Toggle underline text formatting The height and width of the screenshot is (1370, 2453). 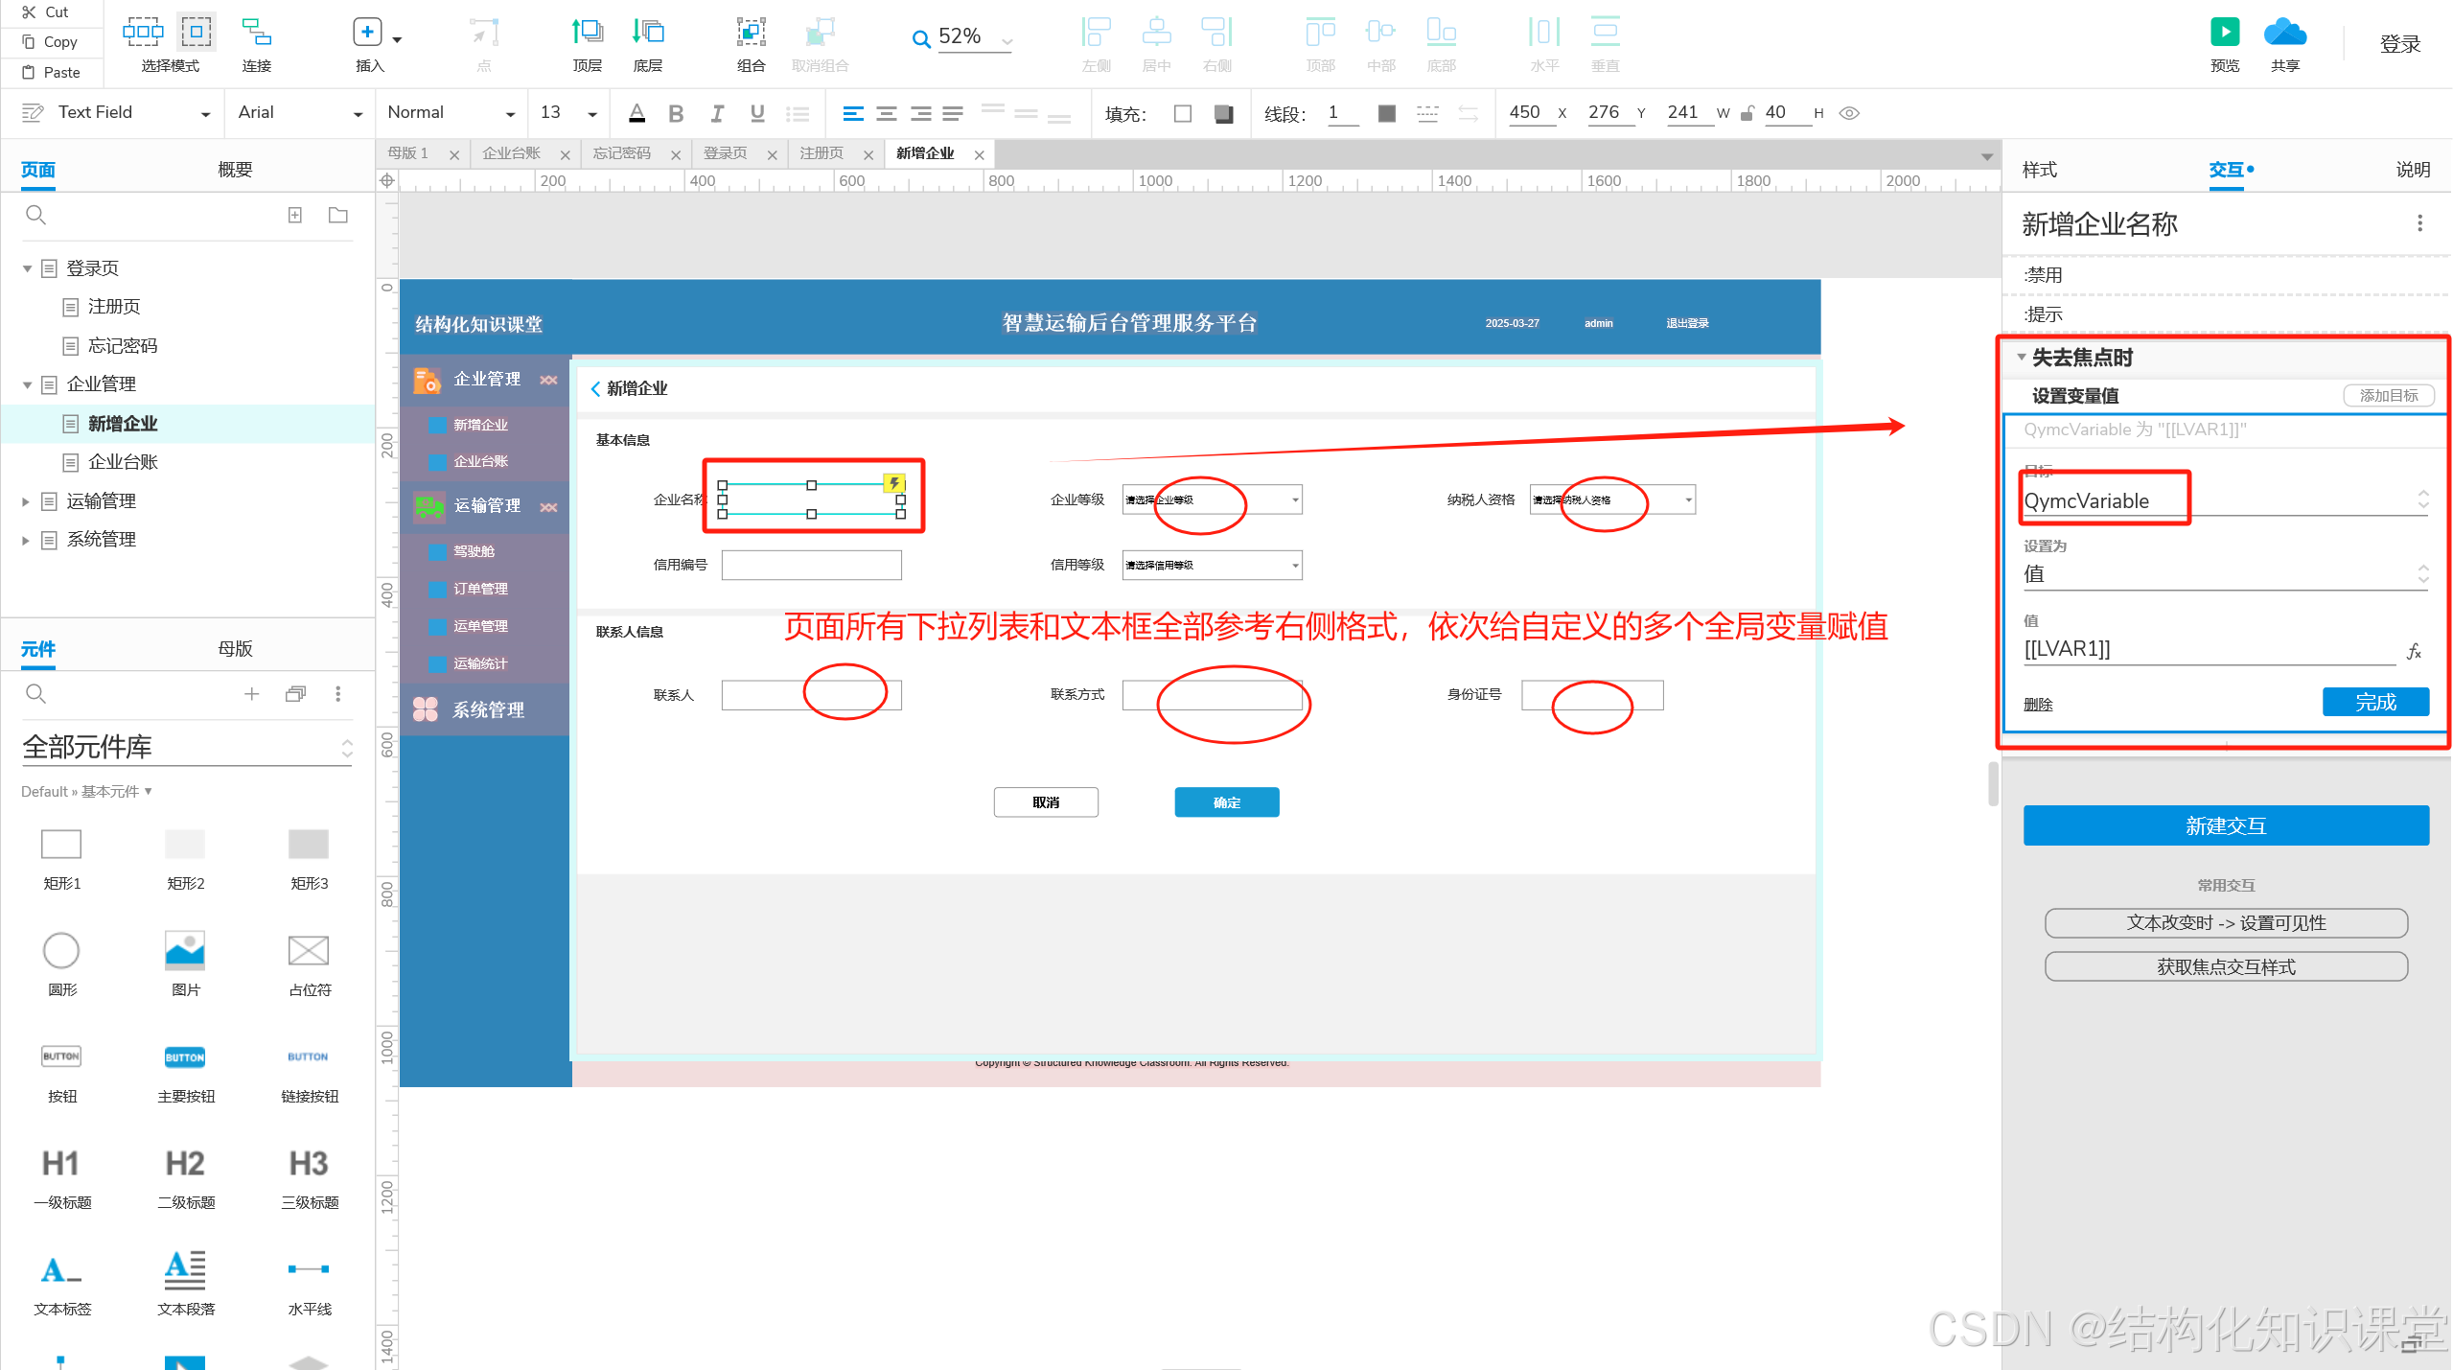coord(757,113)
